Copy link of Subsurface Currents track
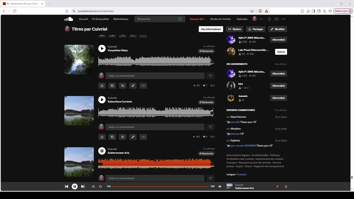 112,137
